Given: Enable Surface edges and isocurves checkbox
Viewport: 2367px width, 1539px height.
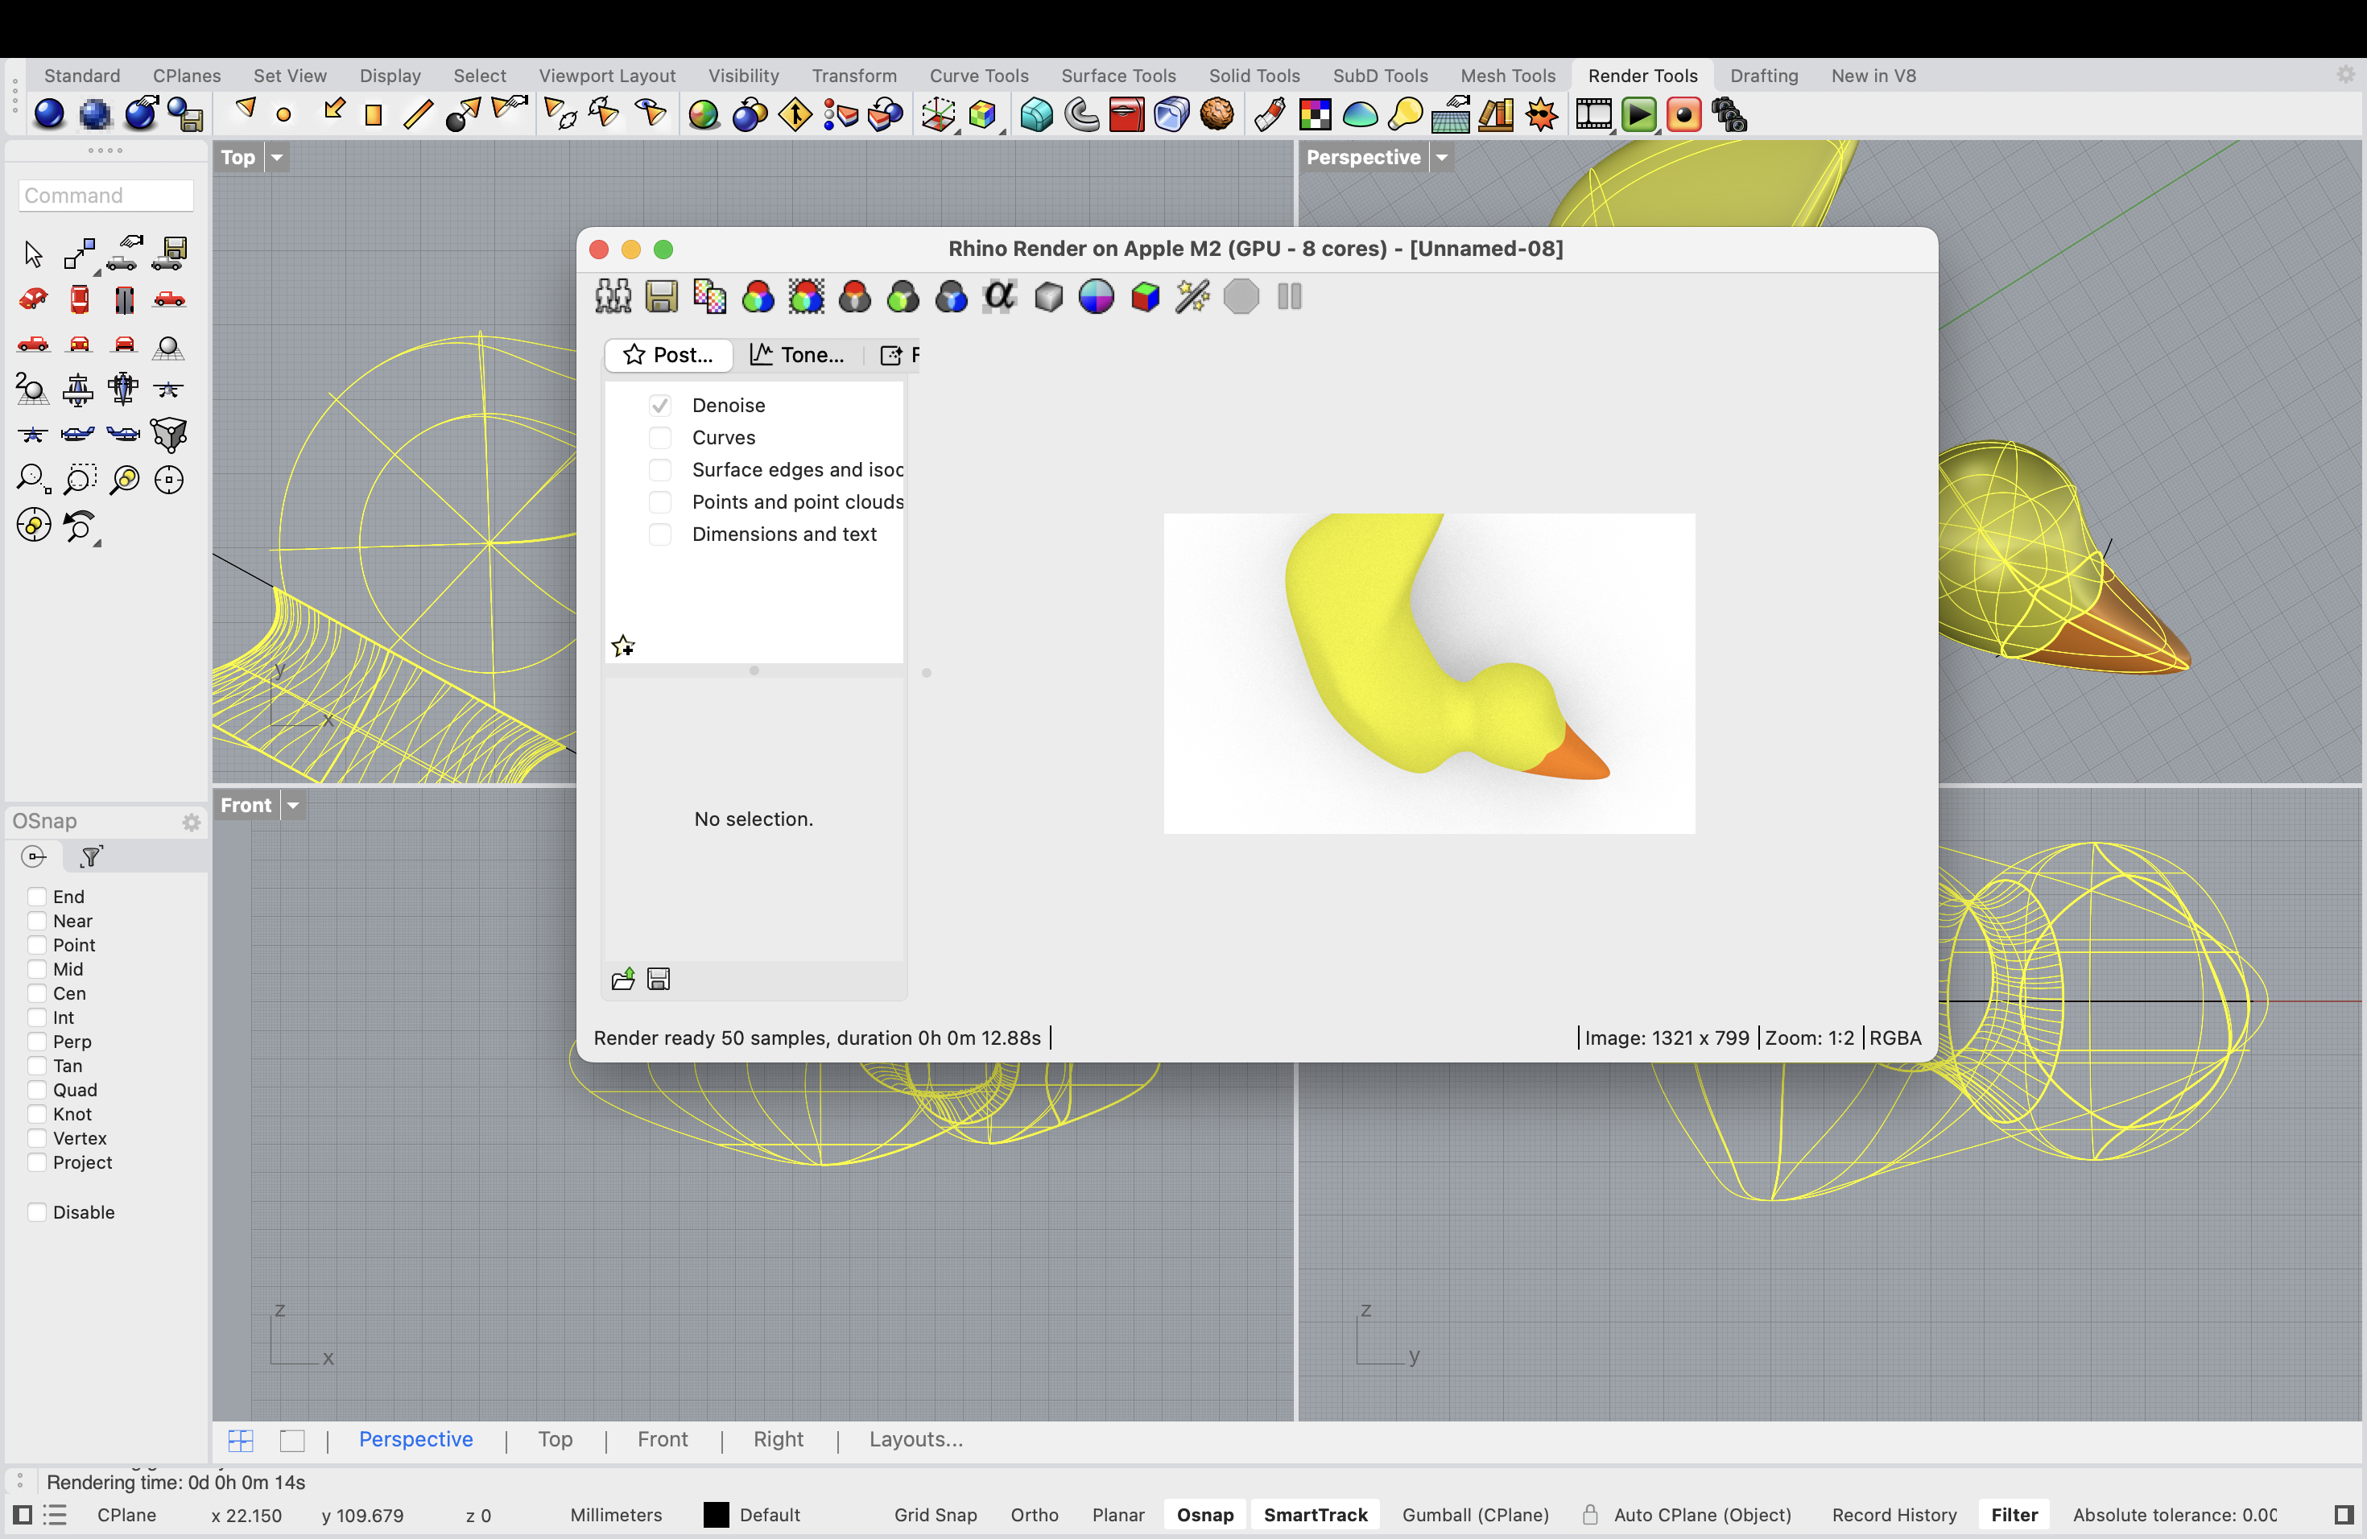Looking at the screenshot, I should [x=660, y=469].
